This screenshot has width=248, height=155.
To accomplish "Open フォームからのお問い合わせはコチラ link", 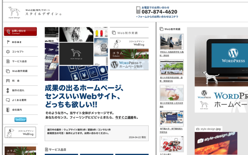I will (157, 16).
